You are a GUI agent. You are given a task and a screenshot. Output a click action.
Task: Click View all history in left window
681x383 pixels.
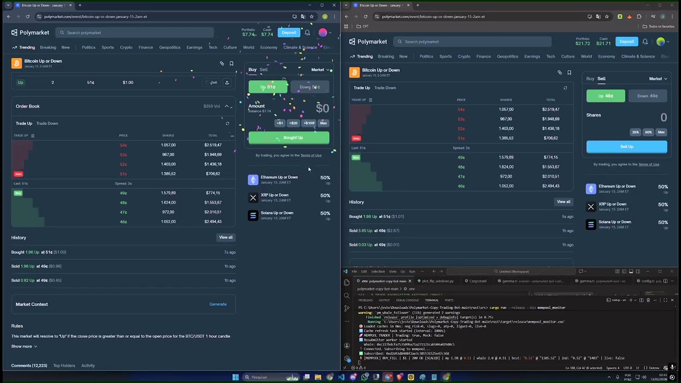coord(226,237)
